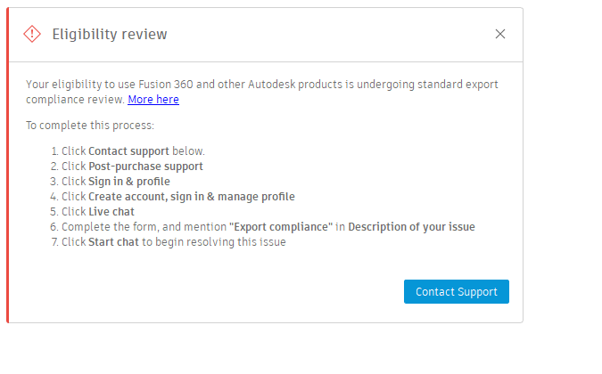Click the Live chat step text

tap(111, 211)
